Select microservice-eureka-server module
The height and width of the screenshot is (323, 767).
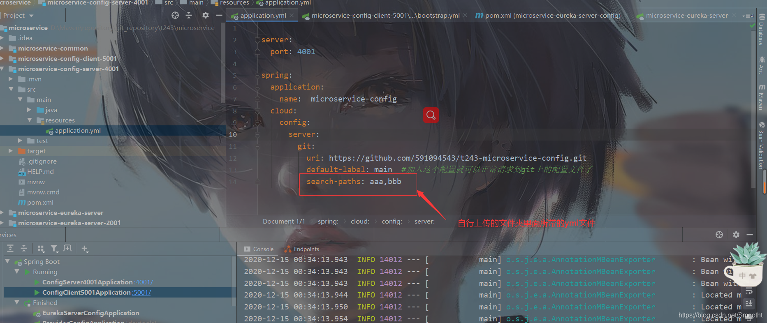coord(60,212)
